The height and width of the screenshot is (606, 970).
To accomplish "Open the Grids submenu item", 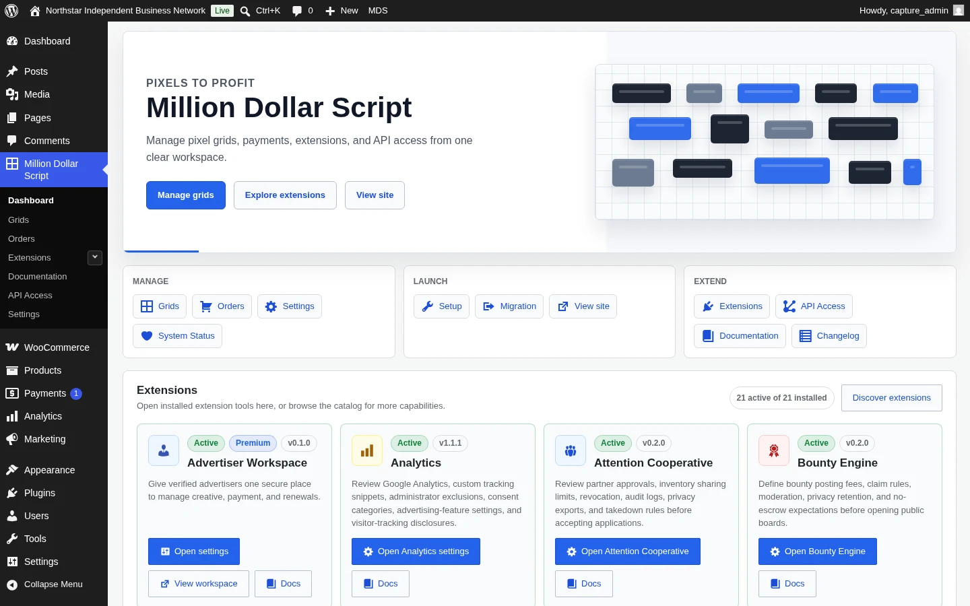I will (x=19, y=220).
